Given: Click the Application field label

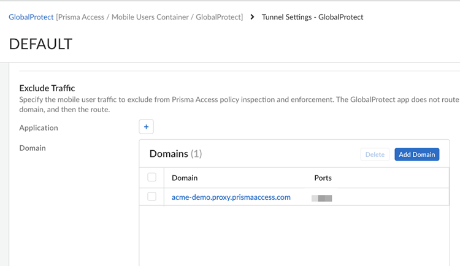Looking at the screenshot, I should click(x=39, y=127).
